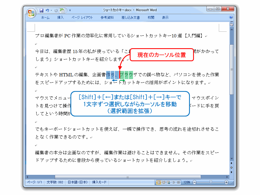Click the document title heading line
The height and width of the screenshot is (195, 260).
tap(119, 36)
